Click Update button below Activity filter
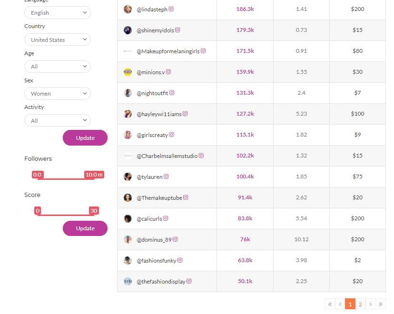 [85, 137]
